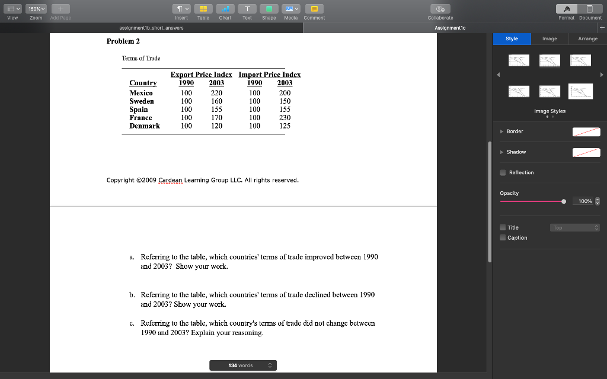Open Collaborate sharing options
Viewport: 607px width, 379px height.
point(440,8)
